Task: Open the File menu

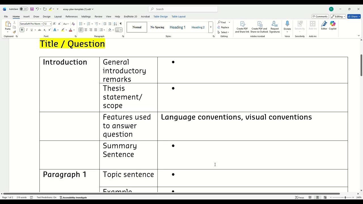Action: click(x=6, y=16)
